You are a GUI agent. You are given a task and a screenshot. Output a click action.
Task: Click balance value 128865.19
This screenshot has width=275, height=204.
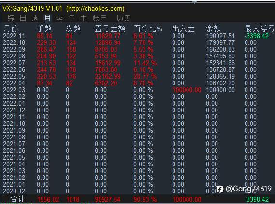220,76
